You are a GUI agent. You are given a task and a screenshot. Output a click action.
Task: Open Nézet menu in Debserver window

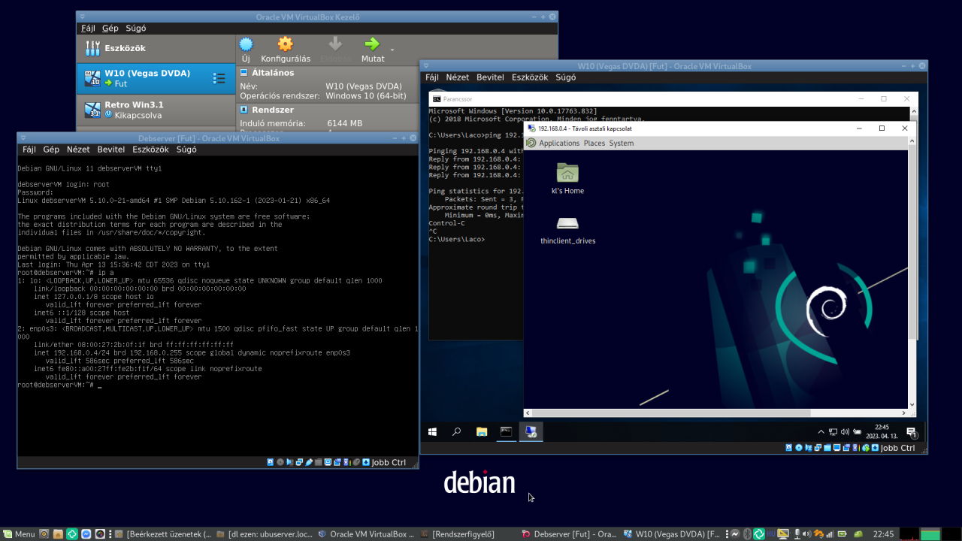point(78,150)
